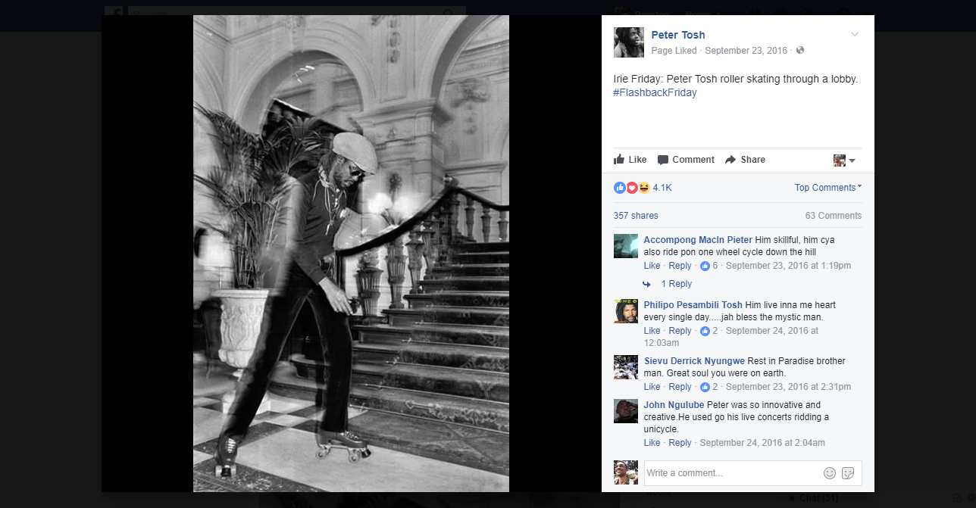Expand the Top Comments sort dropdown
The width and height of the screenshot is (976, 508).
(x=827, y=188)
